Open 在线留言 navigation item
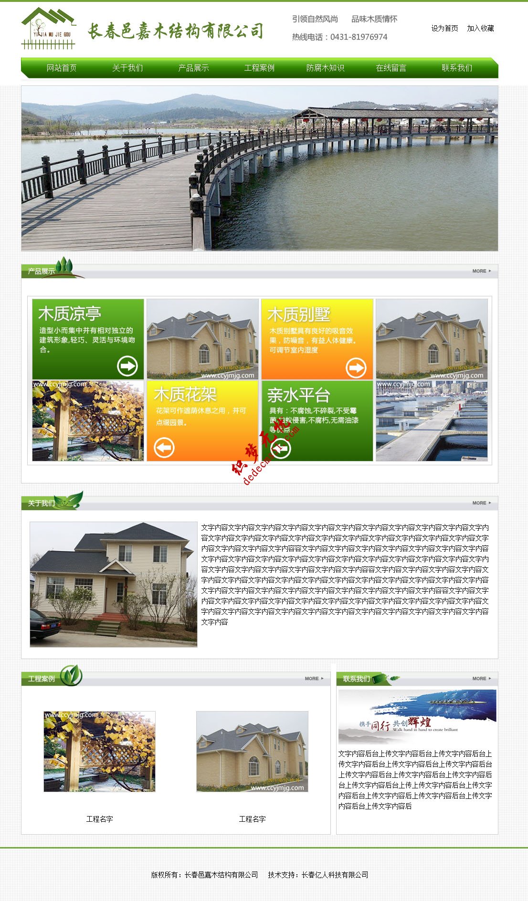The height and width of the screenshot is (901, 528). pyautogui.click(x=391, y=68)
